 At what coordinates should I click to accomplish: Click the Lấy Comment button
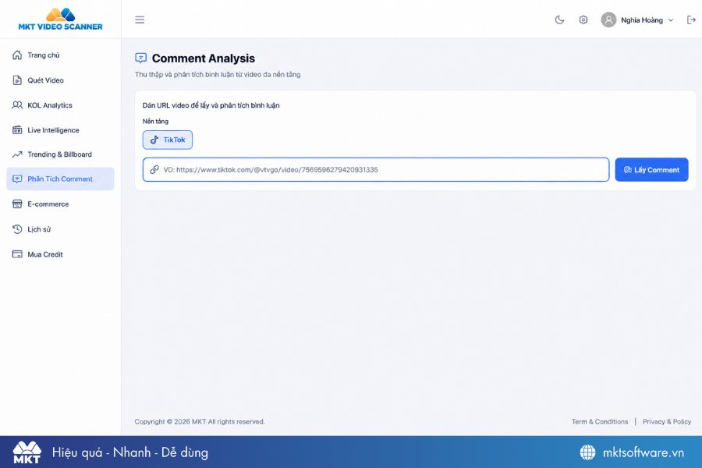(651, 170)
